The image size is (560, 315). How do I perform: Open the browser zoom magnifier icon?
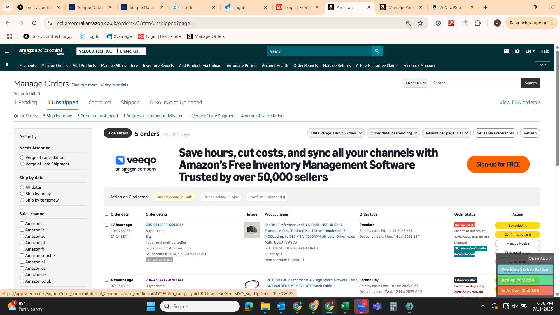408,23
